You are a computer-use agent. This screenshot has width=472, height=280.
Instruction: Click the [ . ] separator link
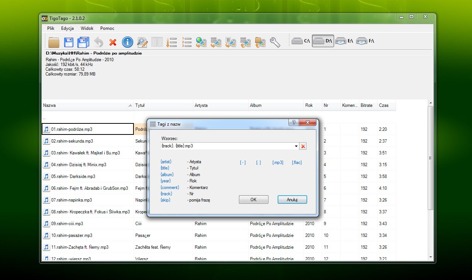click(x=258, y=162)
